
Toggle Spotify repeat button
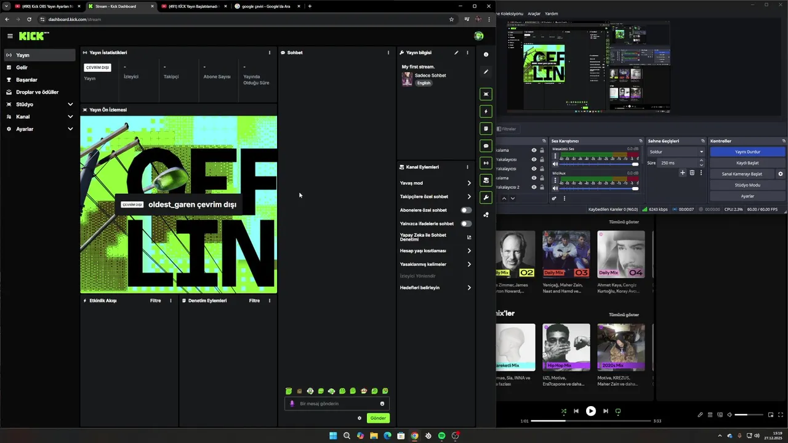pyautogui.click(x=618, y=411)
